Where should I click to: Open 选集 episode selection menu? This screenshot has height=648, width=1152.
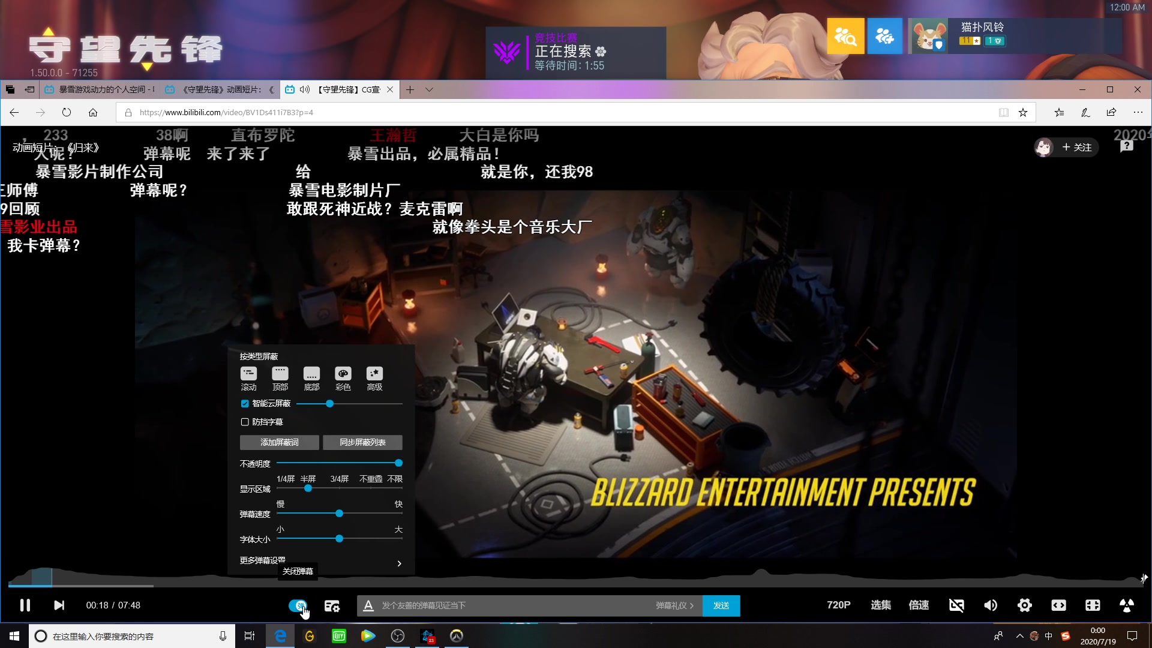[x=880, y=605]
